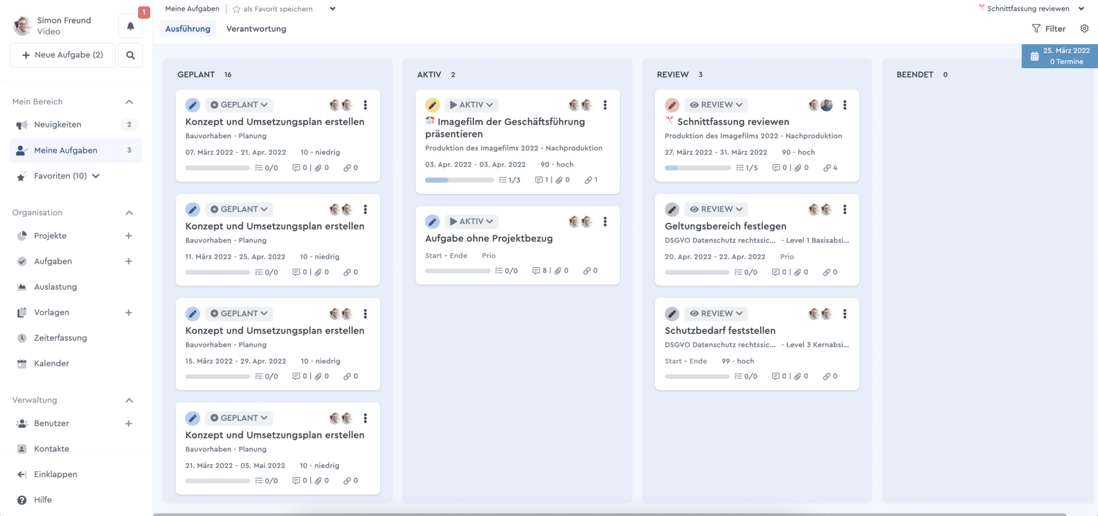Create a new task with Neue Aufgabe
The image size is (1098, 516).
[62, 55]
